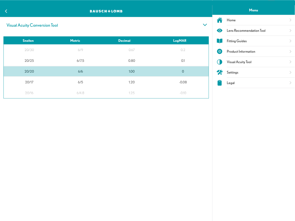Click the Legal clipboard icon
The image size is (295, 221).
(x=219, y=83)
